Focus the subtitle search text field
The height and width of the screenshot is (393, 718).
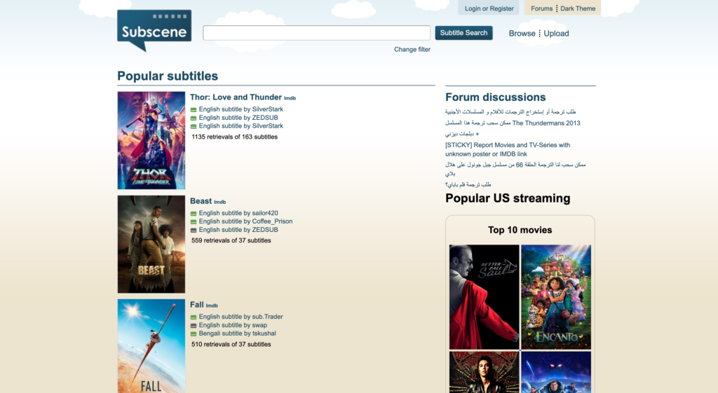[x=316, y=33]
